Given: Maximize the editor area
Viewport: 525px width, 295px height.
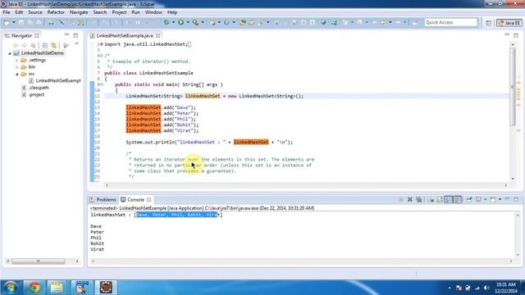Looking at the screenshot, I should pos(516,35).
